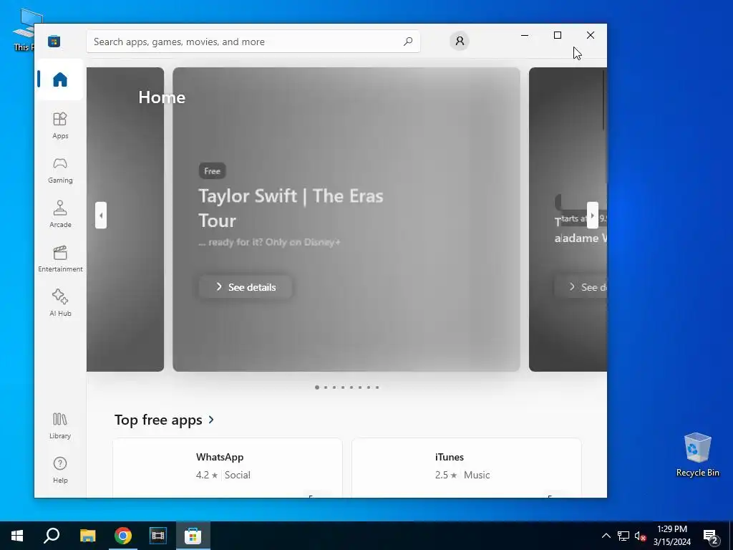
Task: Select the last carousel page dot
Action: pyautogui.click(x=377, y=387)
